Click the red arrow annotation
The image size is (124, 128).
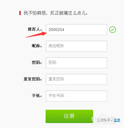pos(36,35)
